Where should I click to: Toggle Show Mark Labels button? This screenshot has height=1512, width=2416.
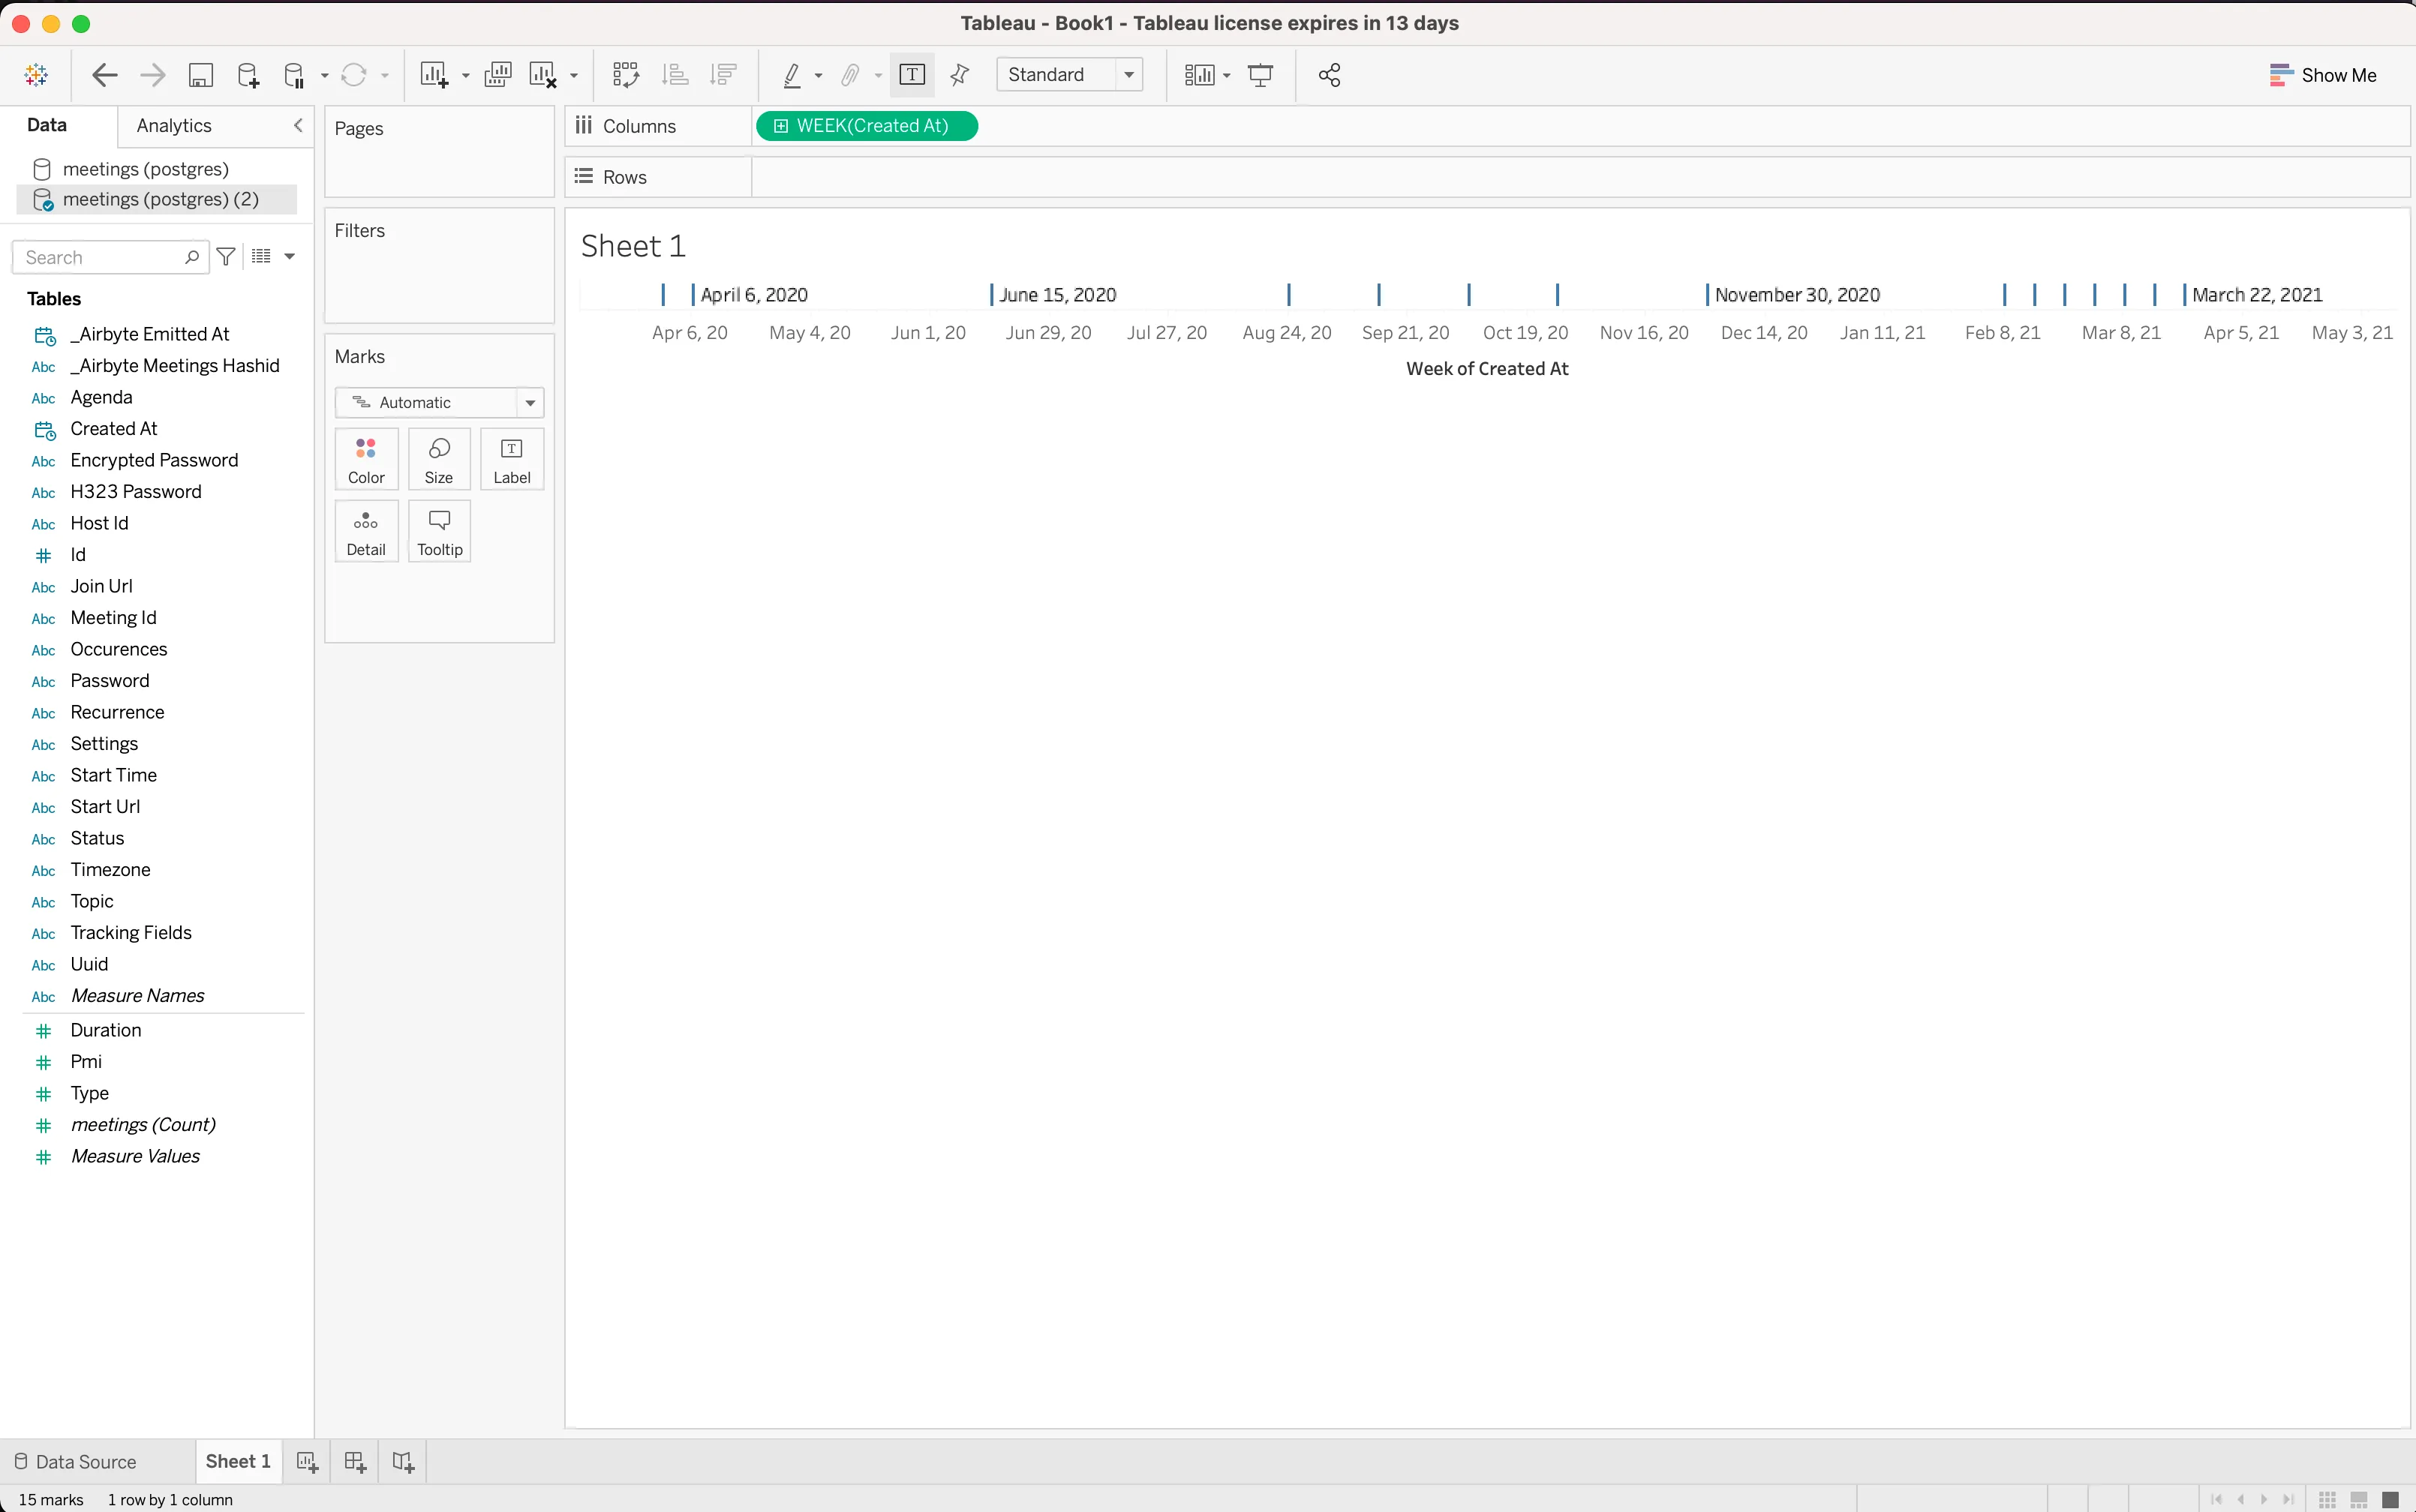coord(912,75)
